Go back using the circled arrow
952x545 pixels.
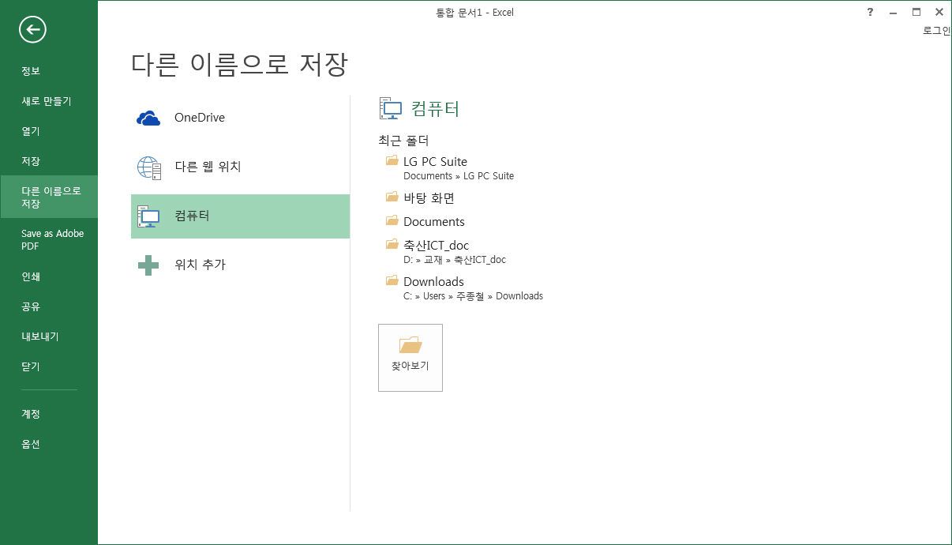32,30
